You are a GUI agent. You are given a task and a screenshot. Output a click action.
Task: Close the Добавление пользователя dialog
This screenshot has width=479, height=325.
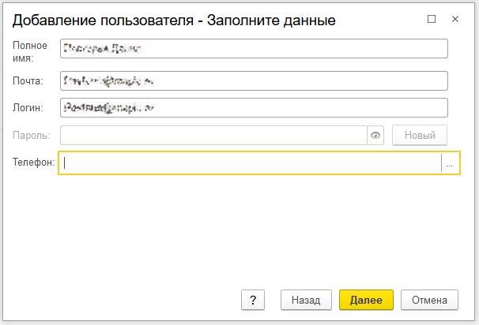pyautogui.click(x=456, y=19)
